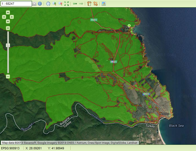Click the zoom slider handle
Screen dimensions: 196x151
pos(8,45)
